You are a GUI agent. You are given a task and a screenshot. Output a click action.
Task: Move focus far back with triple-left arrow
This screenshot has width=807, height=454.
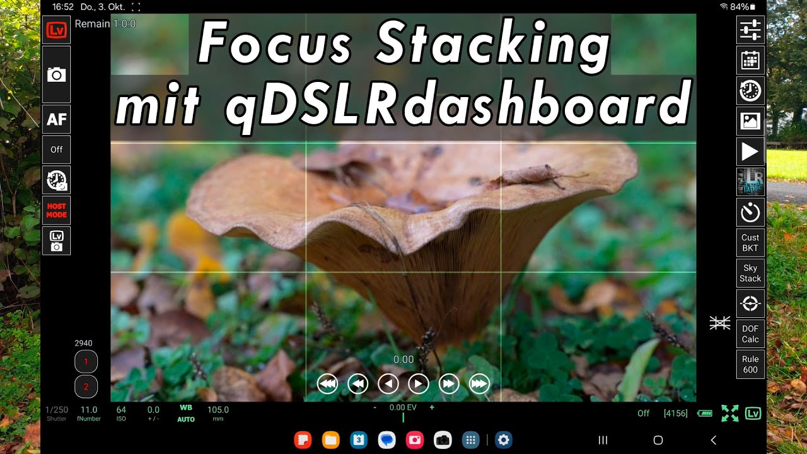327,383
